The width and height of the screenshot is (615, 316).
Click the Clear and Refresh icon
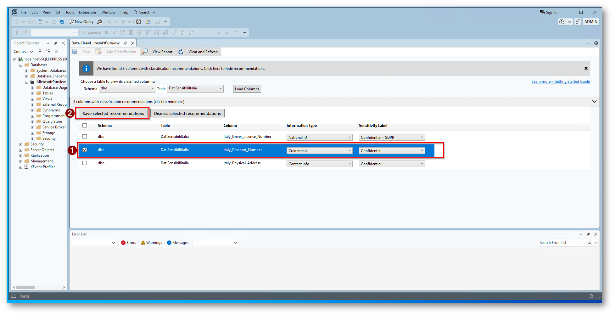pos(181,52)
